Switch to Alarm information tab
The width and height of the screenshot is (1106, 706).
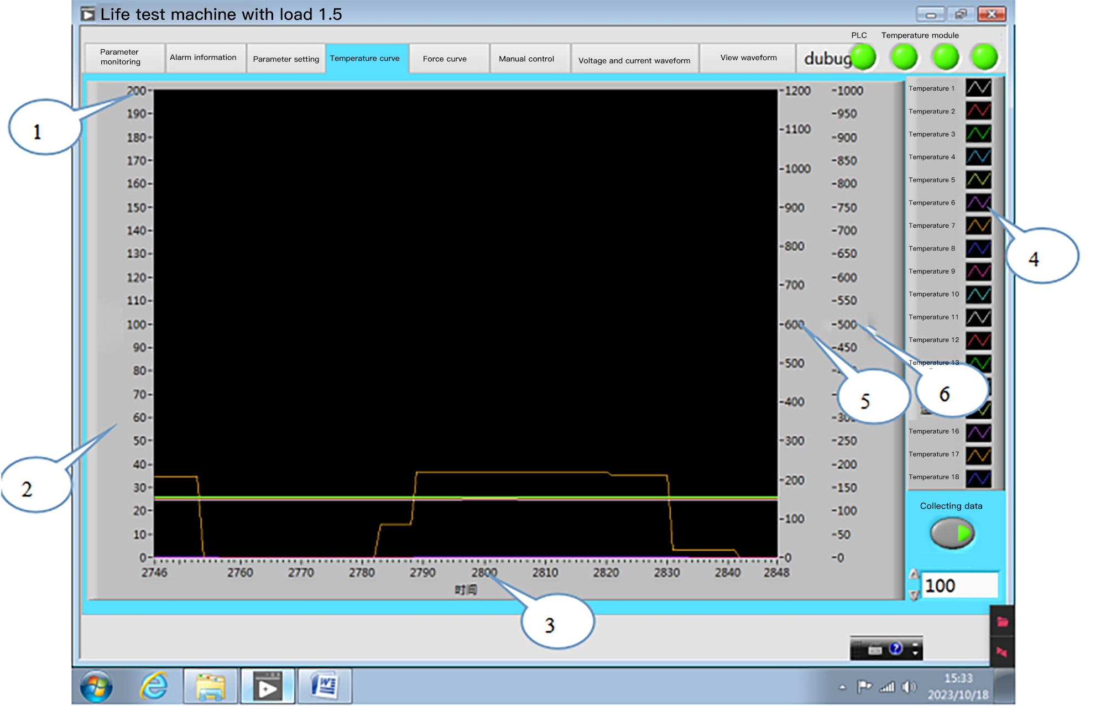pyautogui.click(x=205, y=57)
